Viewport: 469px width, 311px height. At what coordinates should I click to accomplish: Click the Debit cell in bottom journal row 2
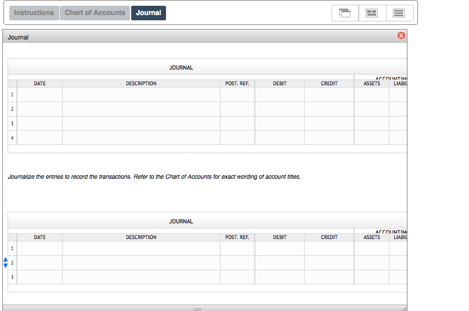[x=280, y=263]
